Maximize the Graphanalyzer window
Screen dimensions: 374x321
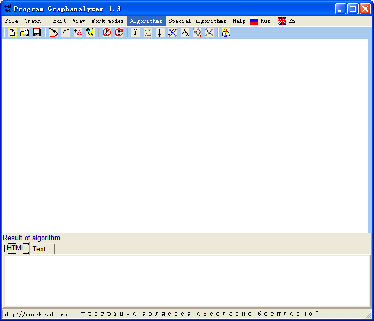click(x=353, y=9)
